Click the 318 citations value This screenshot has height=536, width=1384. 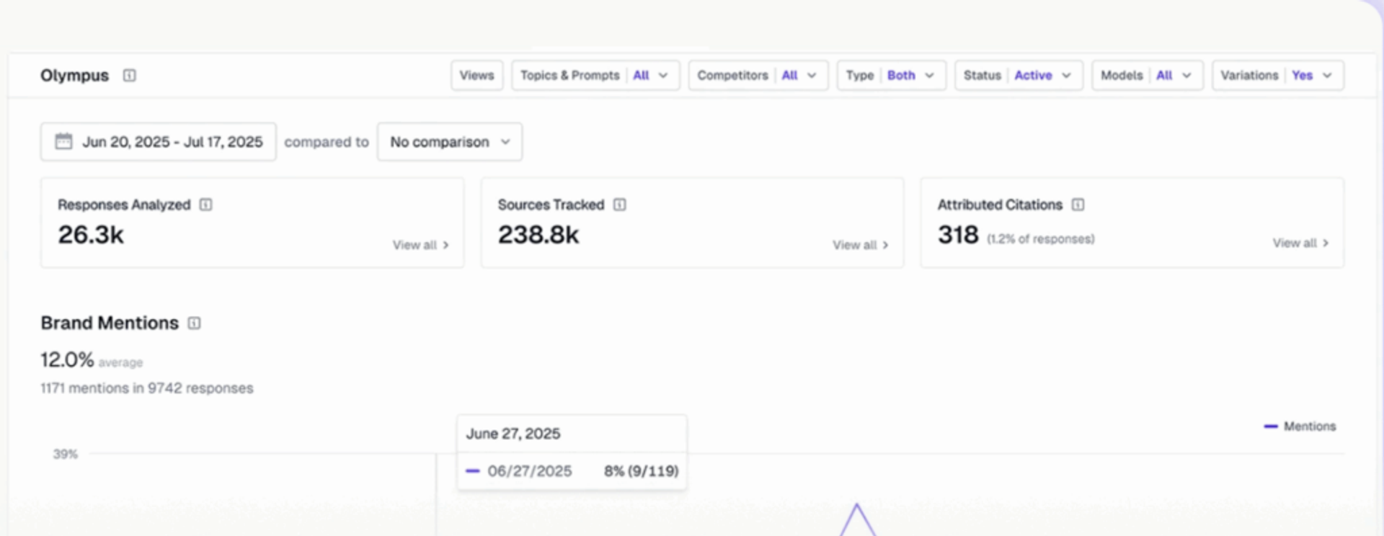click(x=958, y=235)
